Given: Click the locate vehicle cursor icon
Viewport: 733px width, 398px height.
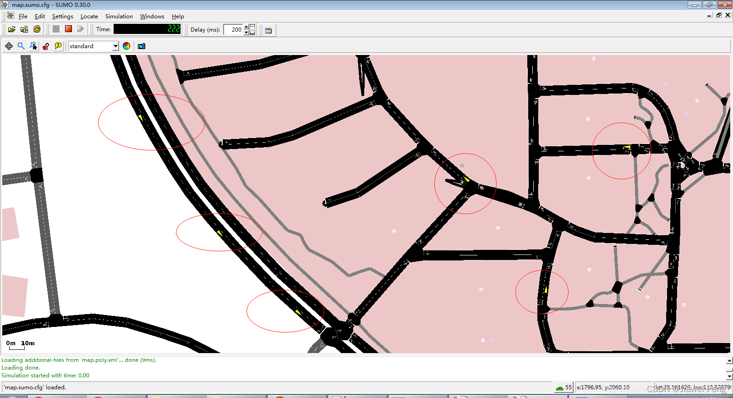Looking at the screenshot, I should tap(33, 46).
